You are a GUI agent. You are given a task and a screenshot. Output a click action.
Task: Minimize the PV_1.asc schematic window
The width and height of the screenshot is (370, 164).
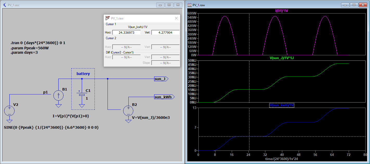160,5
